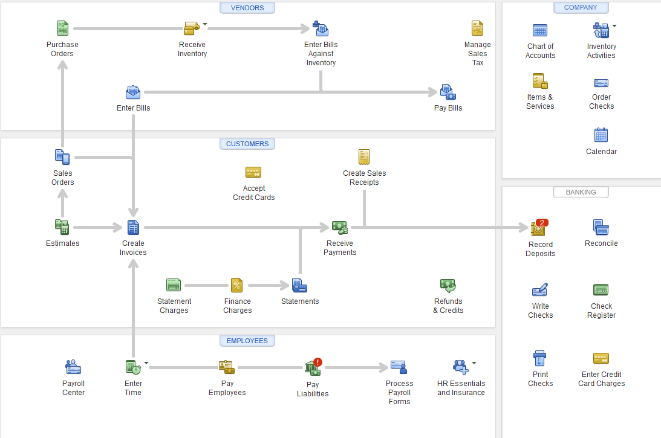Click the Record Deposits icon
The width and height of the screenshot is (661, 438).
click(x=539, y=228)
